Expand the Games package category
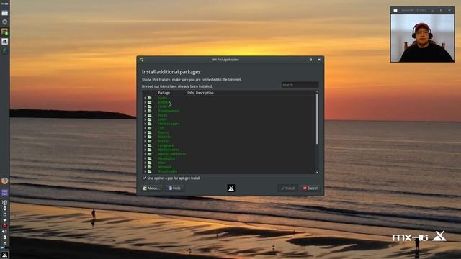The height and width of the screenshot is (259, 461). coord(145,132)
